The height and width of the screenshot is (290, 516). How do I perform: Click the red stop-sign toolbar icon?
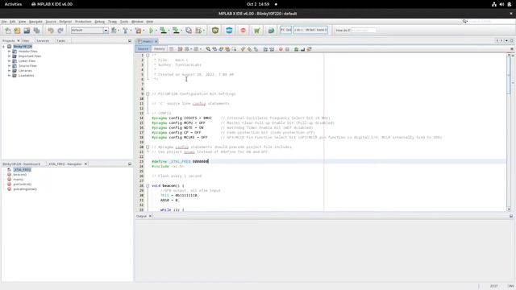pyautogui.click(x=243, y=31)
